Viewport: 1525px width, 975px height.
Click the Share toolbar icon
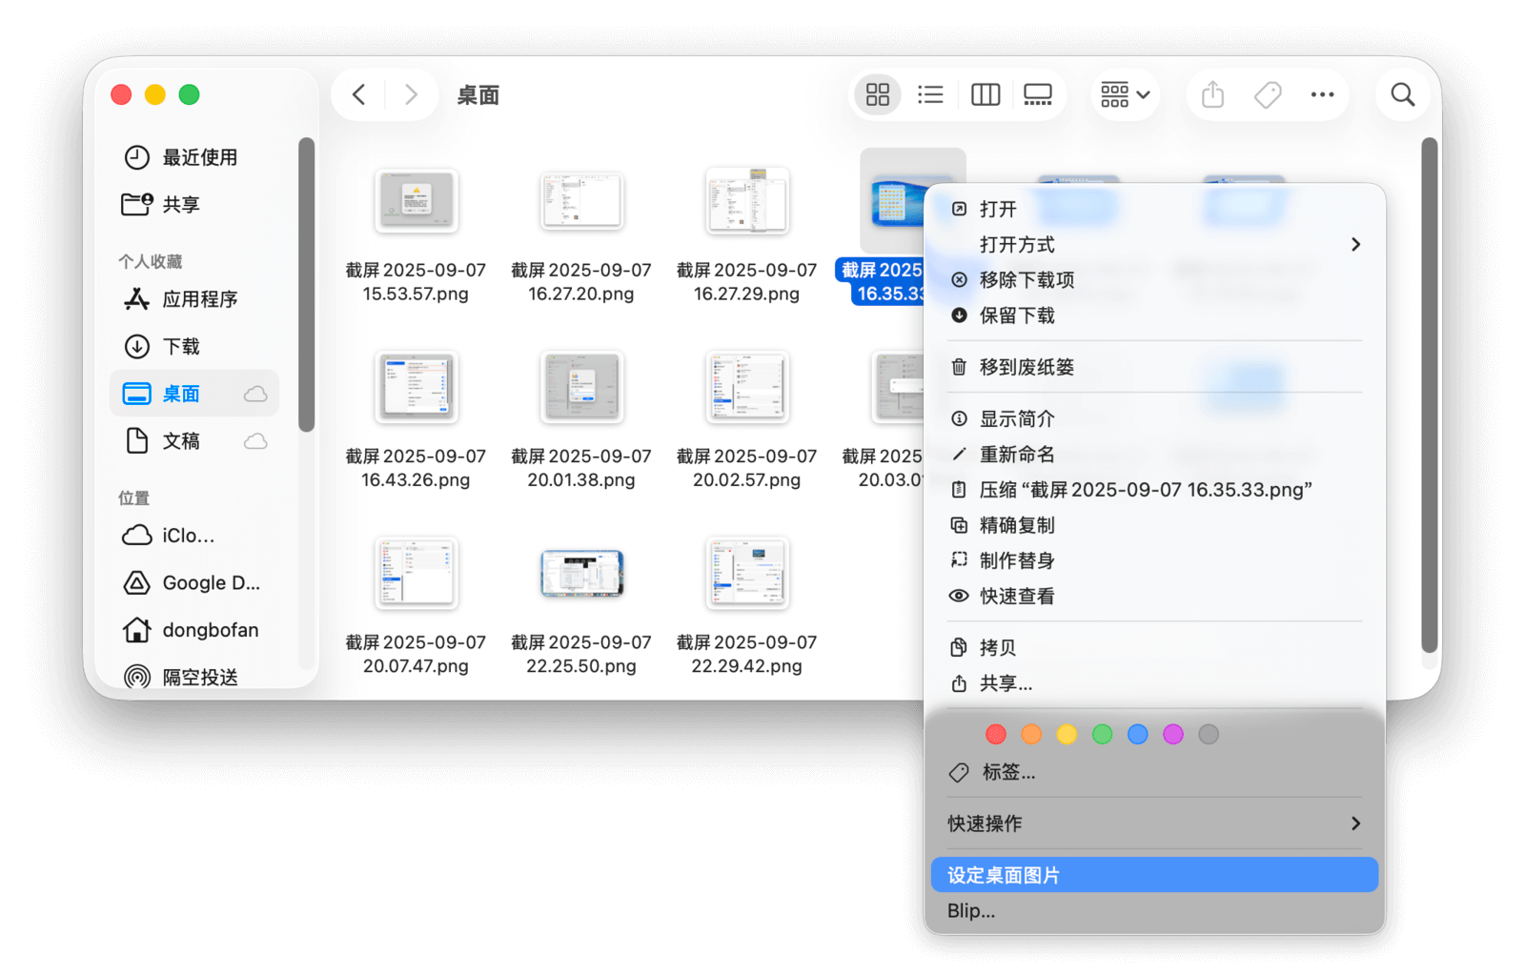[1212, 94]
